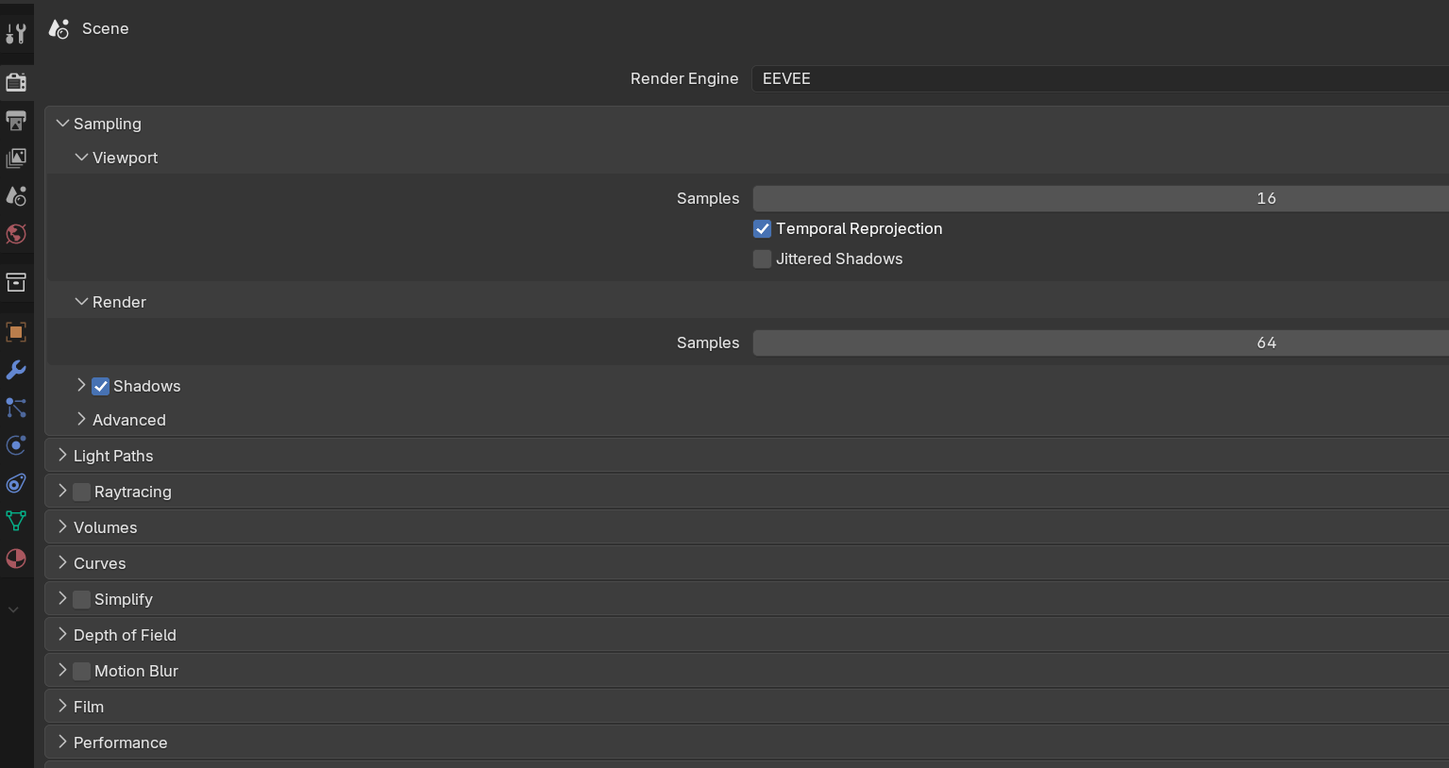
Task: Expand the Volumes panel
Action: (62, 526)
